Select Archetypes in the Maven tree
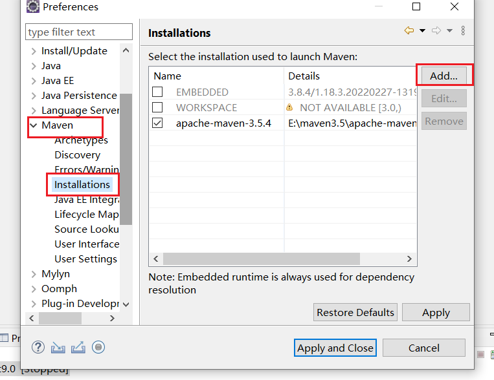The height and width of the screenshot is (380, 494). pos(81,140)
